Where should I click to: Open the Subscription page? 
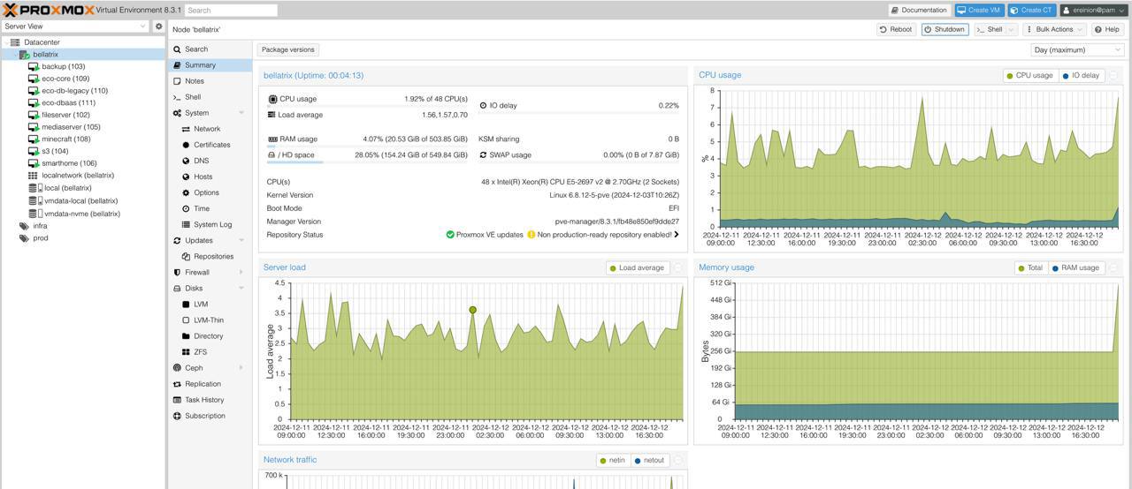click(x=205, y=416)
